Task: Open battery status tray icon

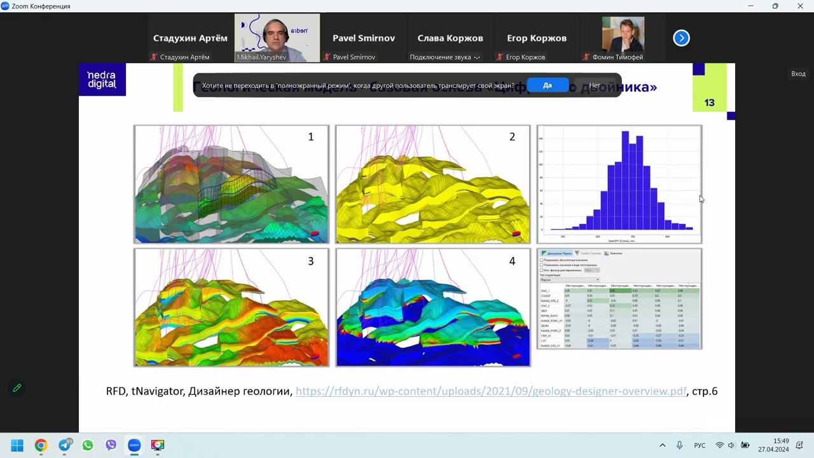Action: (745, 445)
